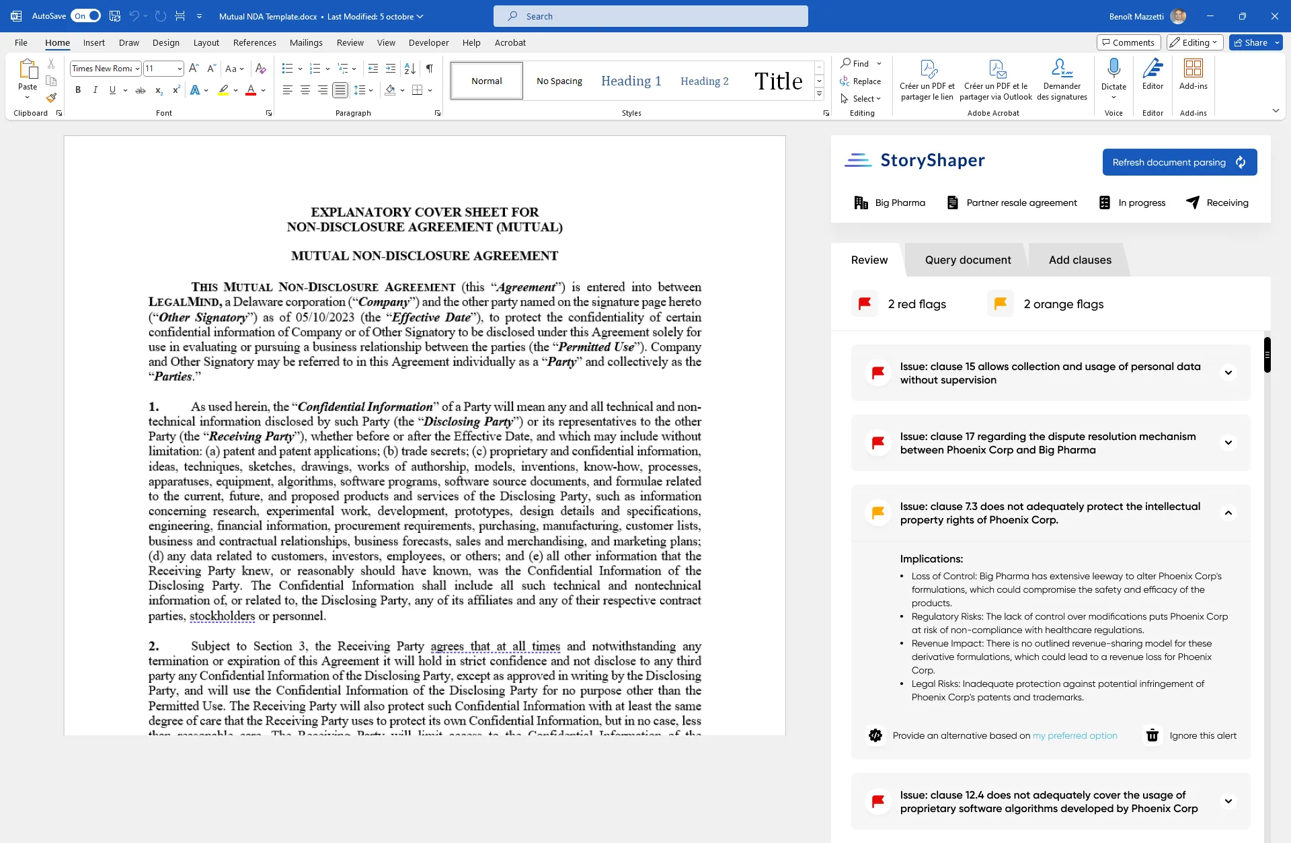The width and height of the screenshot is (1291, 843).
Task: Toggle bold formatting
Action: (78, 90)
